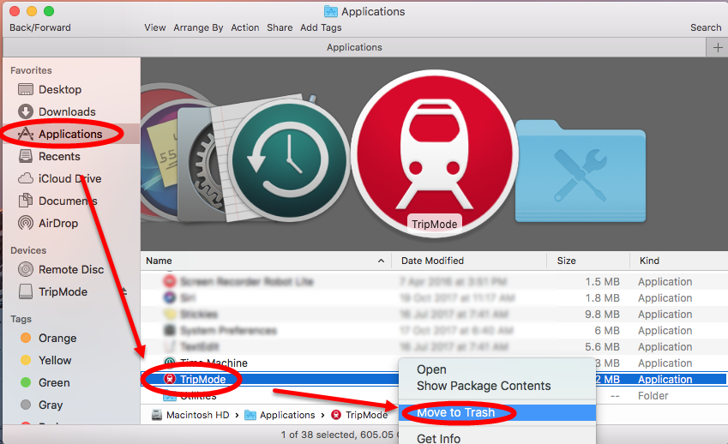Click Applications in the path bar
This screenshot has width=728, height=444.
click(287, 415)
